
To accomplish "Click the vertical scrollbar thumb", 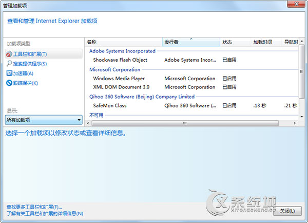I will click(301, 71).
